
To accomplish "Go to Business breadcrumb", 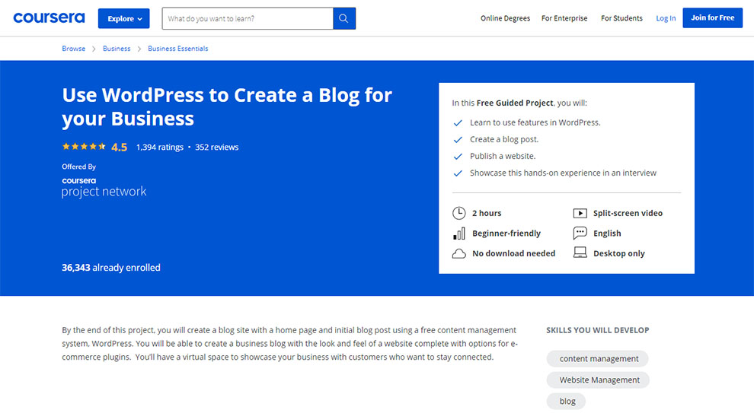I will (x=117, y=49).
